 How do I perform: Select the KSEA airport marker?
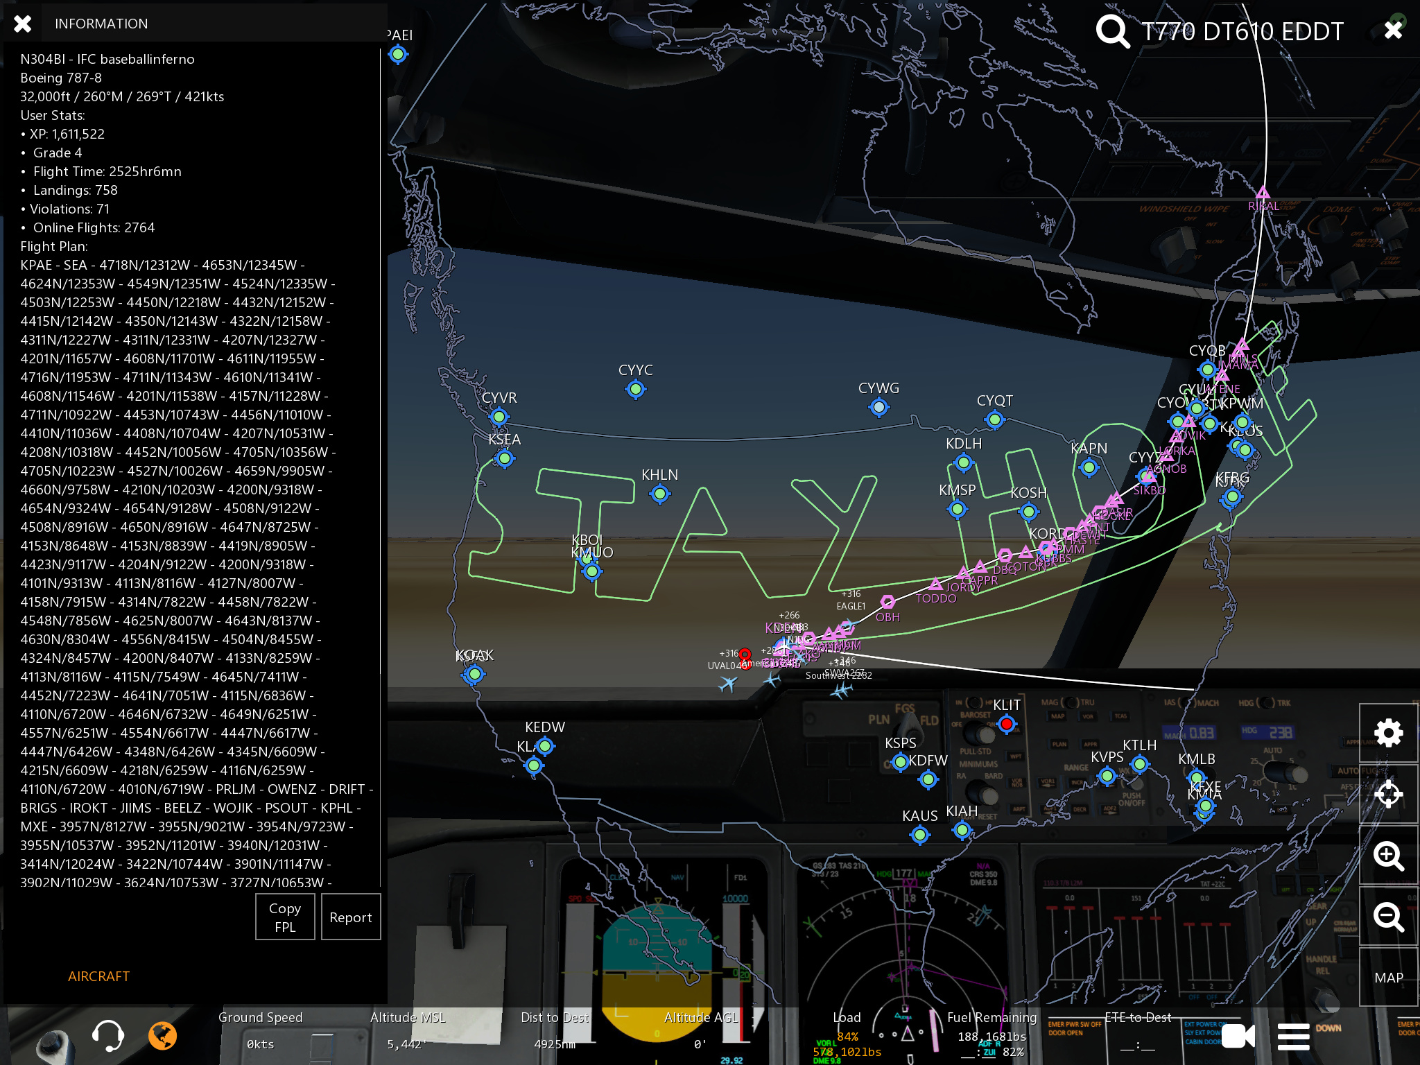pos(505,458)
